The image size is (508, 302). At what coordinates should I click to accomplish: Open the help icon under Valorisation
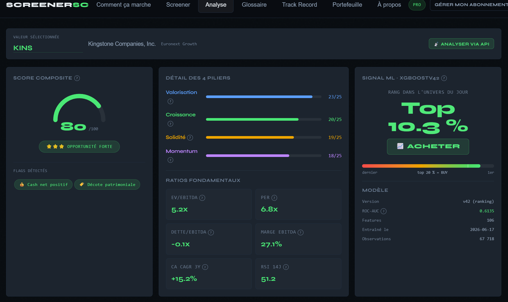point(170,101)
